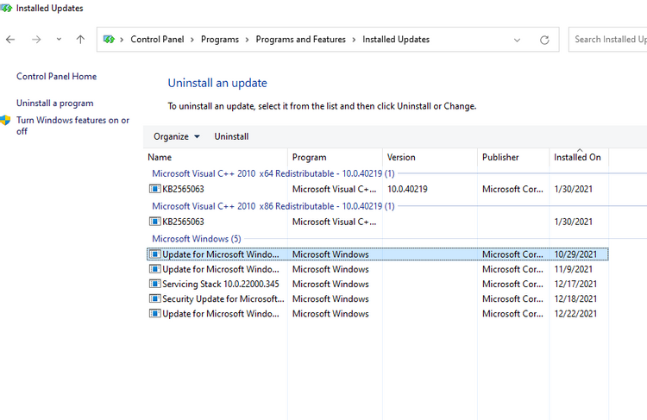Click Microsoft Cor... publisher for 12/22/2021 update

[512, 314]
